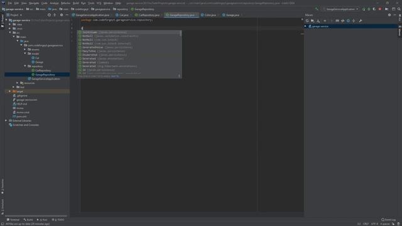The height and width of the screenshot is (226, 402).
Task: Click Download Sources icon in Maven panel
Action: pyautogui.click(x=318, y=21)
